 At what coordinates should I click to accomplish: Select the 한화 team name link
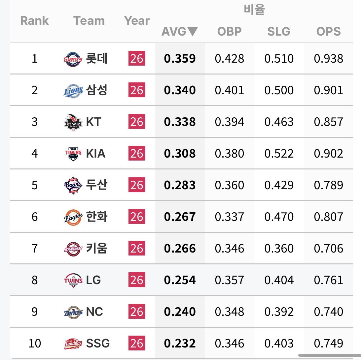(96, 217)
